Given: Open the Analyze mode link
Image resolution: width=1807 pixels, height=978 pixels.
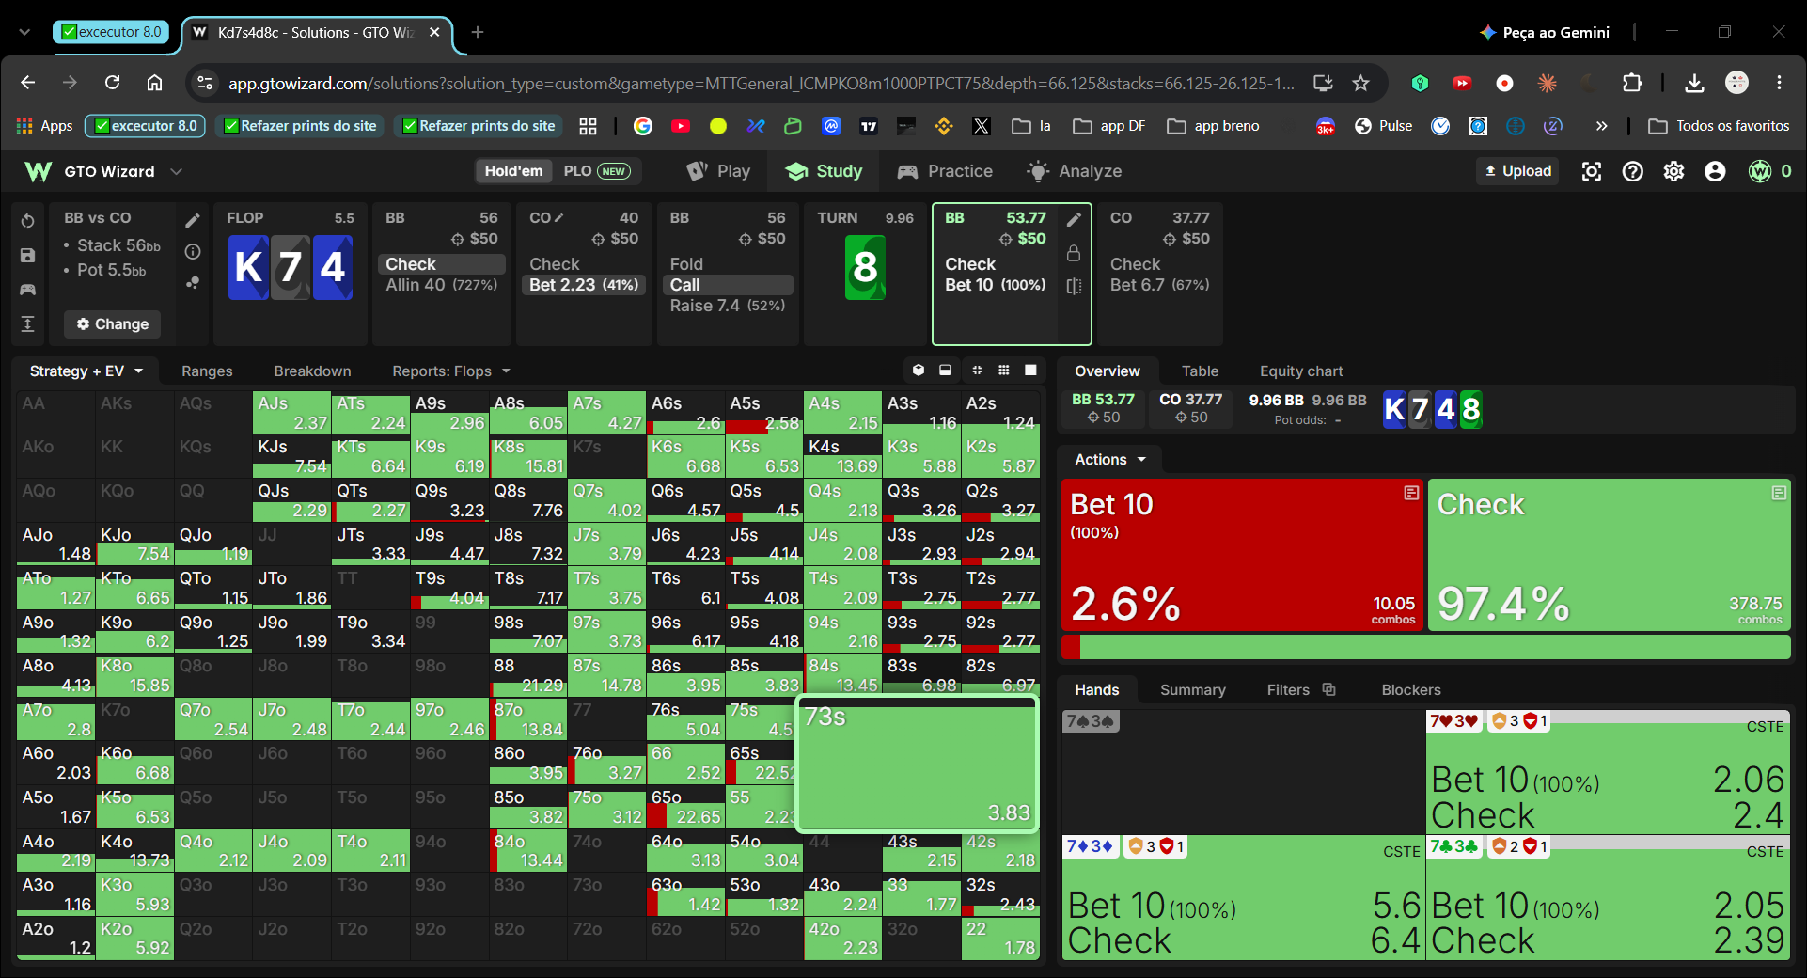Looking at the screenshot, I should (x=1074, y=171).
